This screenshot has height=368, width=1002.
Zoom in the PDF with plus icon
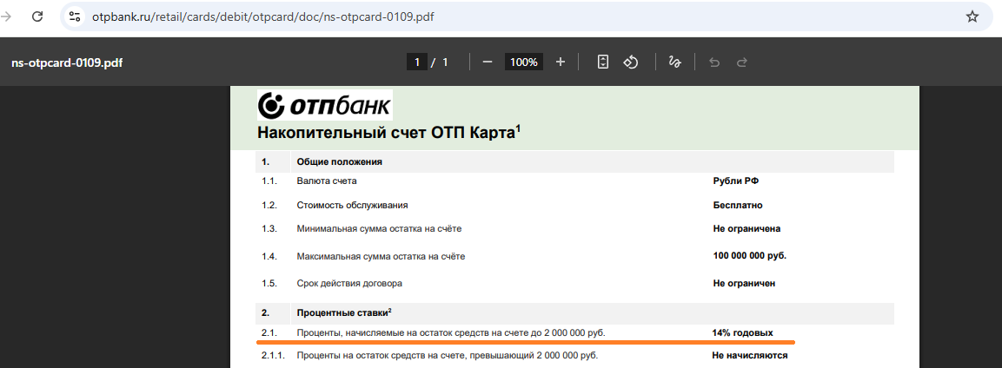[561, 62]
